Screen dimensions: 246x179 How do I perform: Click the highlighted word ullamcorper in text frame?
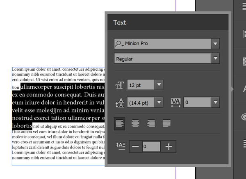[36, 87]
